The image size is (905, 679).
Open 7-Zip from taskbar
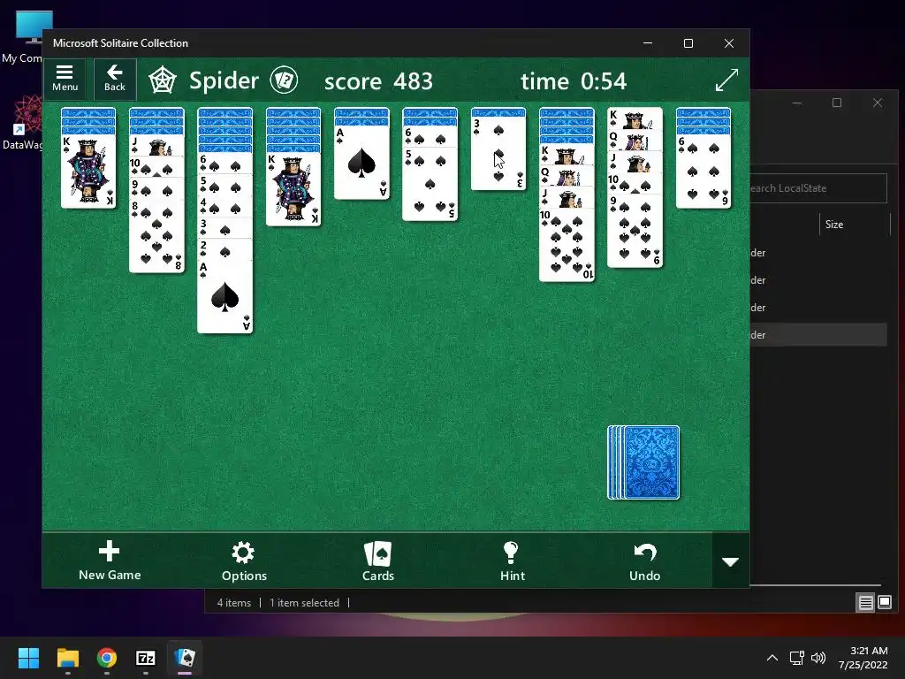tap(146, 658)
